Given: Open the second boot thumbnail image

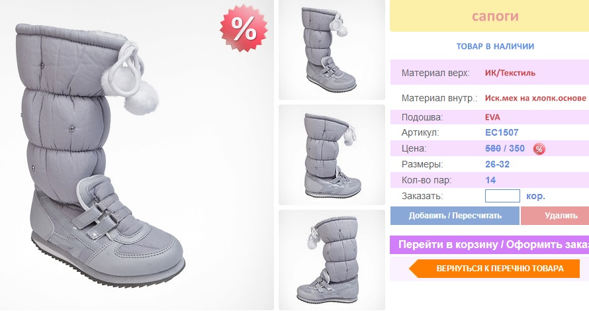Looking at the screenshot, I should pos(332,155).
